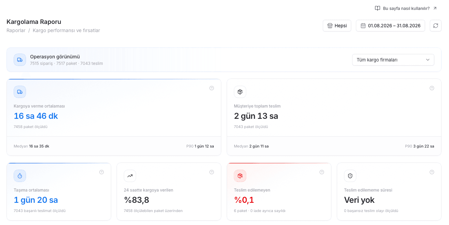Click help icon on Müşteriye toplam teslim card
Viewport: 449px width, 225px height.
click(432, 88)
